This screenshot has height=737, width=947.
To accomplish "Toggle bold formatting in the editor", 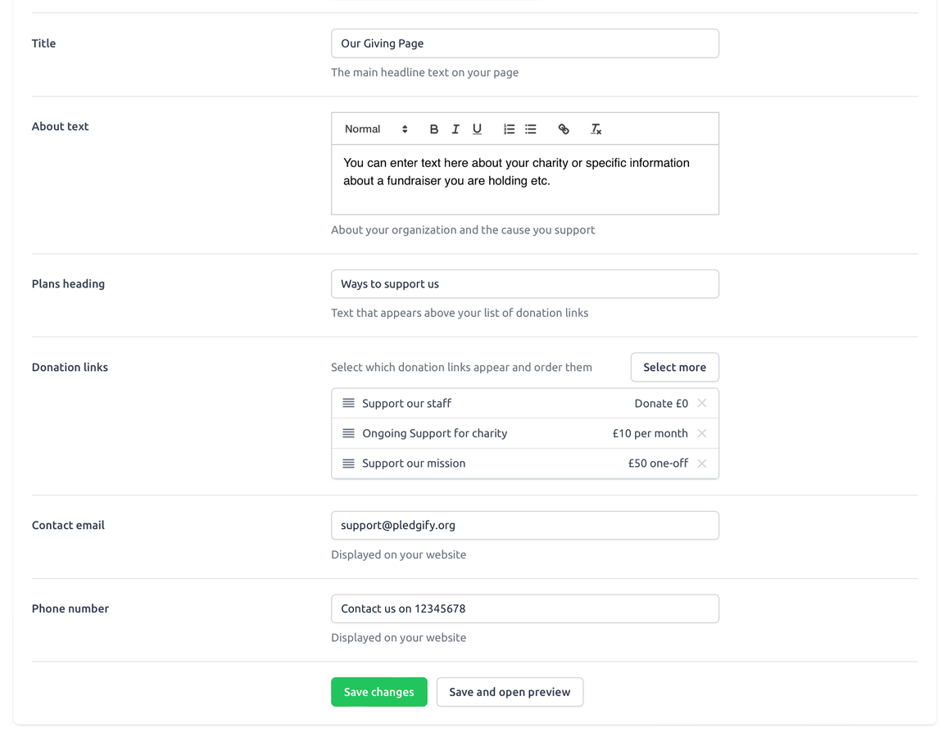I will (x=433, y=129).
